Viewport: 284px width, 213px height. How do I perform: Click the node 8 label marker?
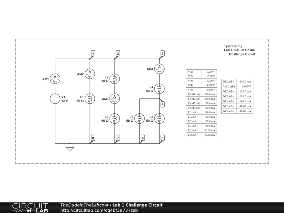point(93,138)
